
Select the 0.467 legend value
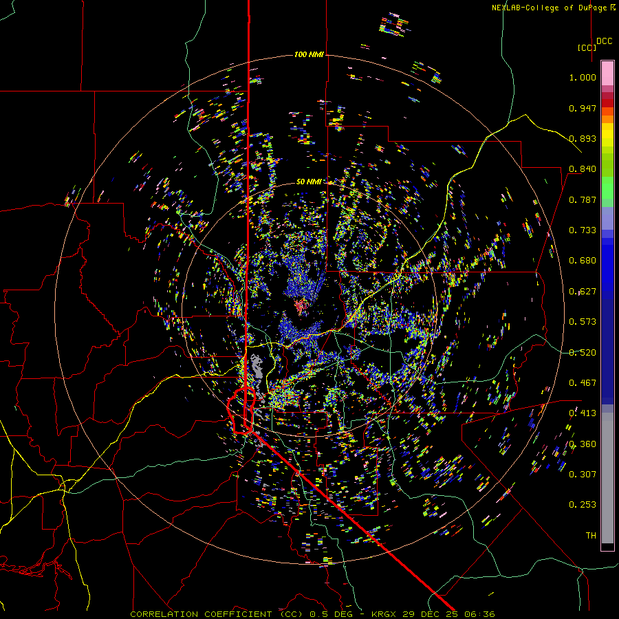coord(583,383)
